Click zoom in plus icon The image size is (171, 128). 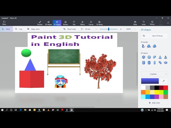coord(121,29)
